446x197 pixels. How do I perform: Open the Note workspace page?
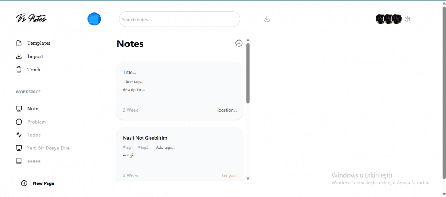click(x=33, y=109)
